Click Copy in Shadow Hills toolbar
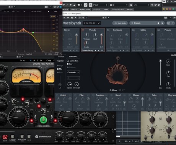 pyautogui.click(x=49, y=60)
